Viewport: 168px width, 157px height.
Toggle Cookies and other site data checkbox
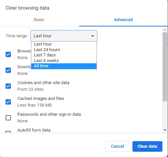point(8,86)
